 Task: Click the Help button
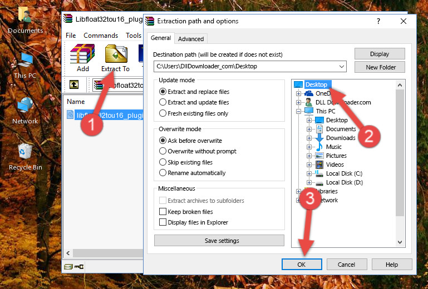(x=392, y=265)
